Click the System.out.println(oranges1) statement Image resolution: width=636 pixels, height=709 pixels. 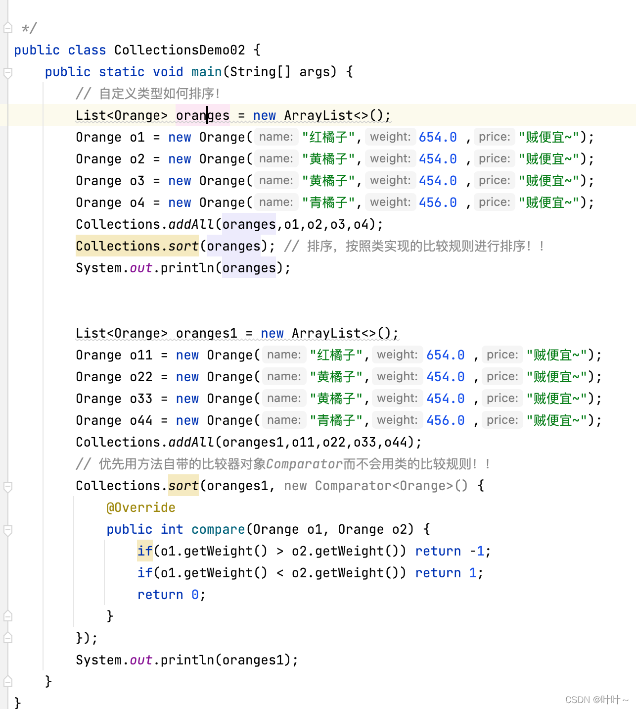[x=187, y=660]
